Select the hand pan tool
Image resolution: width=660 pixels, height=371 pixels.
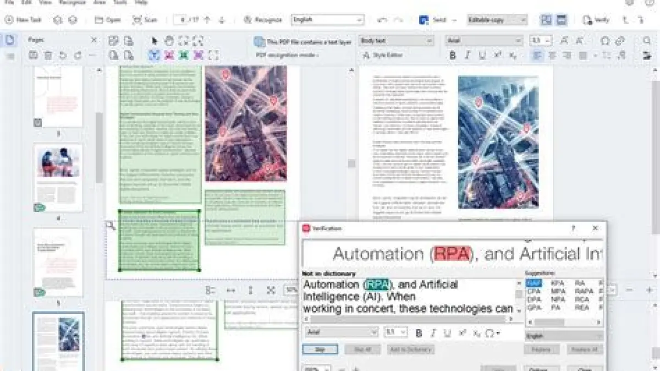[169, 41]
